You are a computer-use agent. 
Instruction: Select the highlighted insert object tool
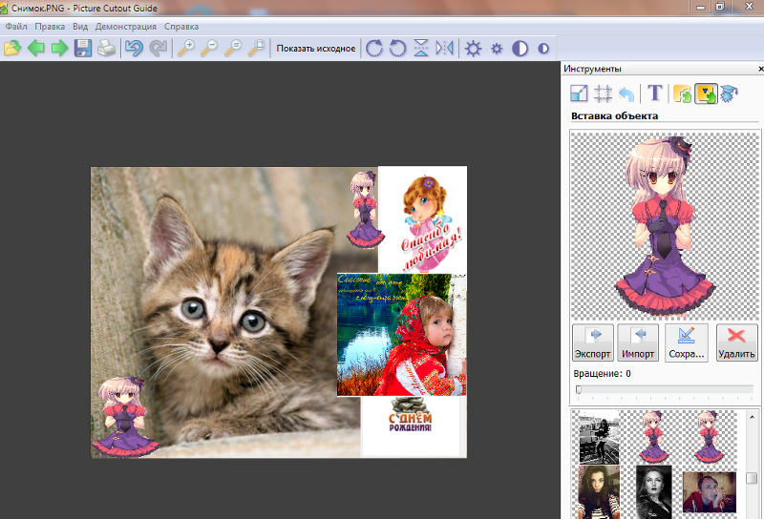click(706, 93)
